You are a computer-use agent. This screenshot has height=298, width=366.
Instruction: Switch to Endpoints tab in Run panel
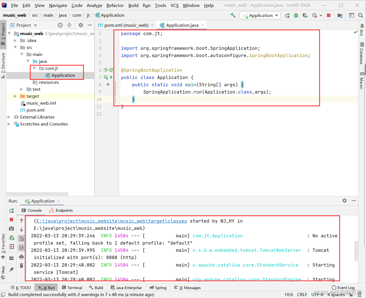pyautogui.click(x=61, y=211)
